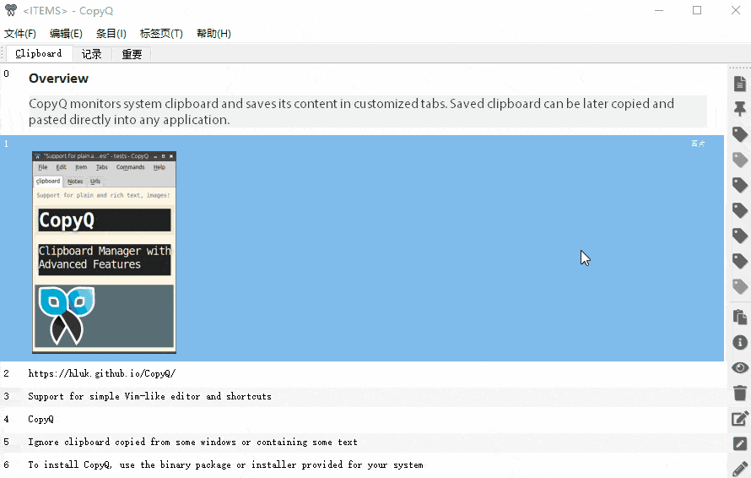Viewport: 751px width, 478px height.
Task: Select the https://hluk.github.io/CopyQ/ item
Action: point(101,373)
